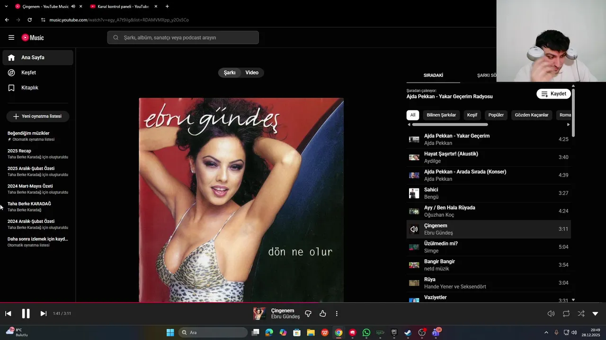Pause the playing song
This screenshot has width=606, height=340.
pos(26,314)
